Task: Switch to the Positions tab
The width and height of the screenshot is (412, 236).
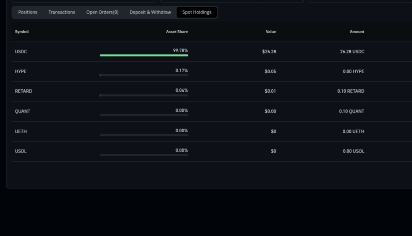Action: coord(28,12)
